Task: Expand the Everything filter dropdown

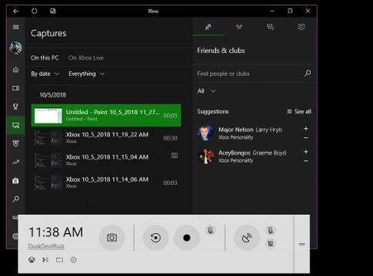Action: point(87,74)
